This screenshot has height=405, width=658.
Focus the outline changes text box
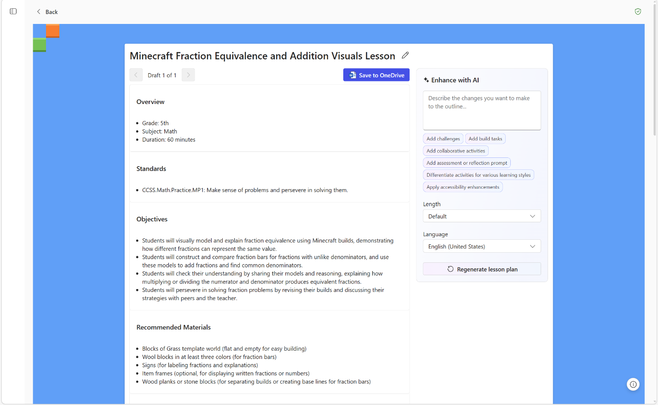(482, 110)
